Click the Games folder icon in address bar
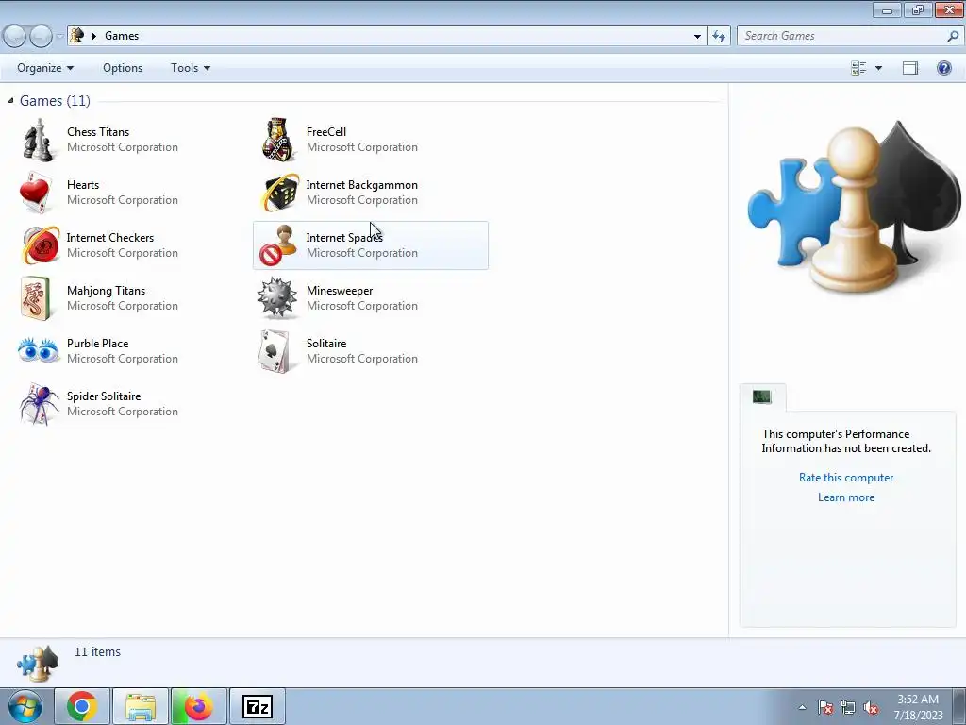Viewport: 966px width, 725px height. click(76, 35)
